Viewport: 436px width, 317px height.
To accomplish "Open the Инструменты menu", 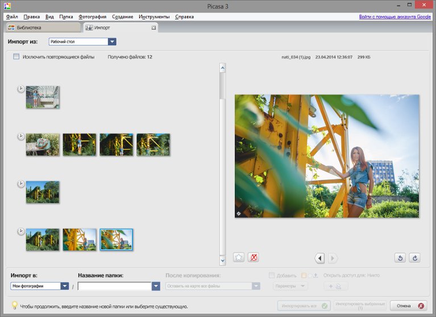I will pos(154,17).
